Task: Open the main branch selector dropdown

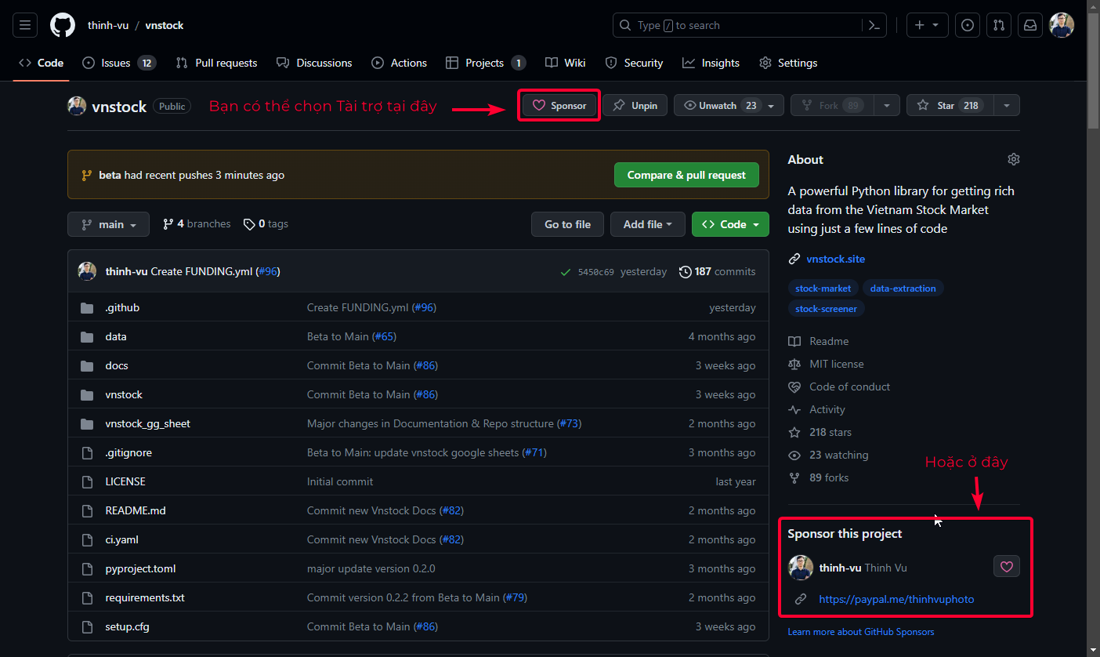Action: tap(108, 224)
